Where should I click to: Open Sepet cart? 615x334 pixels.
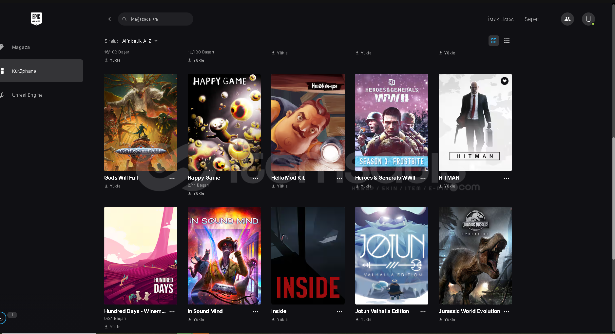(531, 19)
